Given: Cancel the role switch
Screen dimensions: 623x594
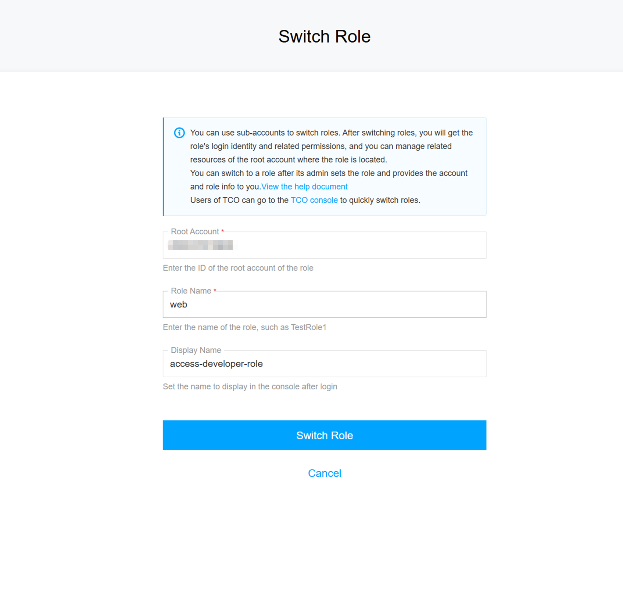Looking at the screenshot, I should pyautogui.click(x=325, y=473).
